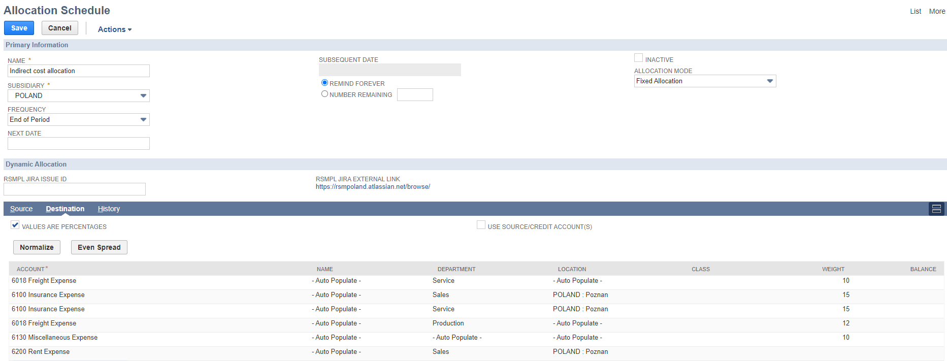947x361 pixels.
Task: Select the Remind Forever radio button
Action: [x=324, y=83]
